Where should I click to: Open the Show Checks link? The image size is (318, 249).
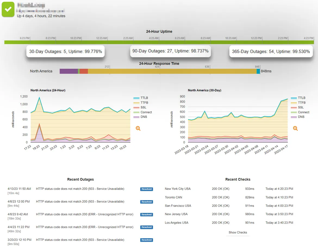[238, 232]
